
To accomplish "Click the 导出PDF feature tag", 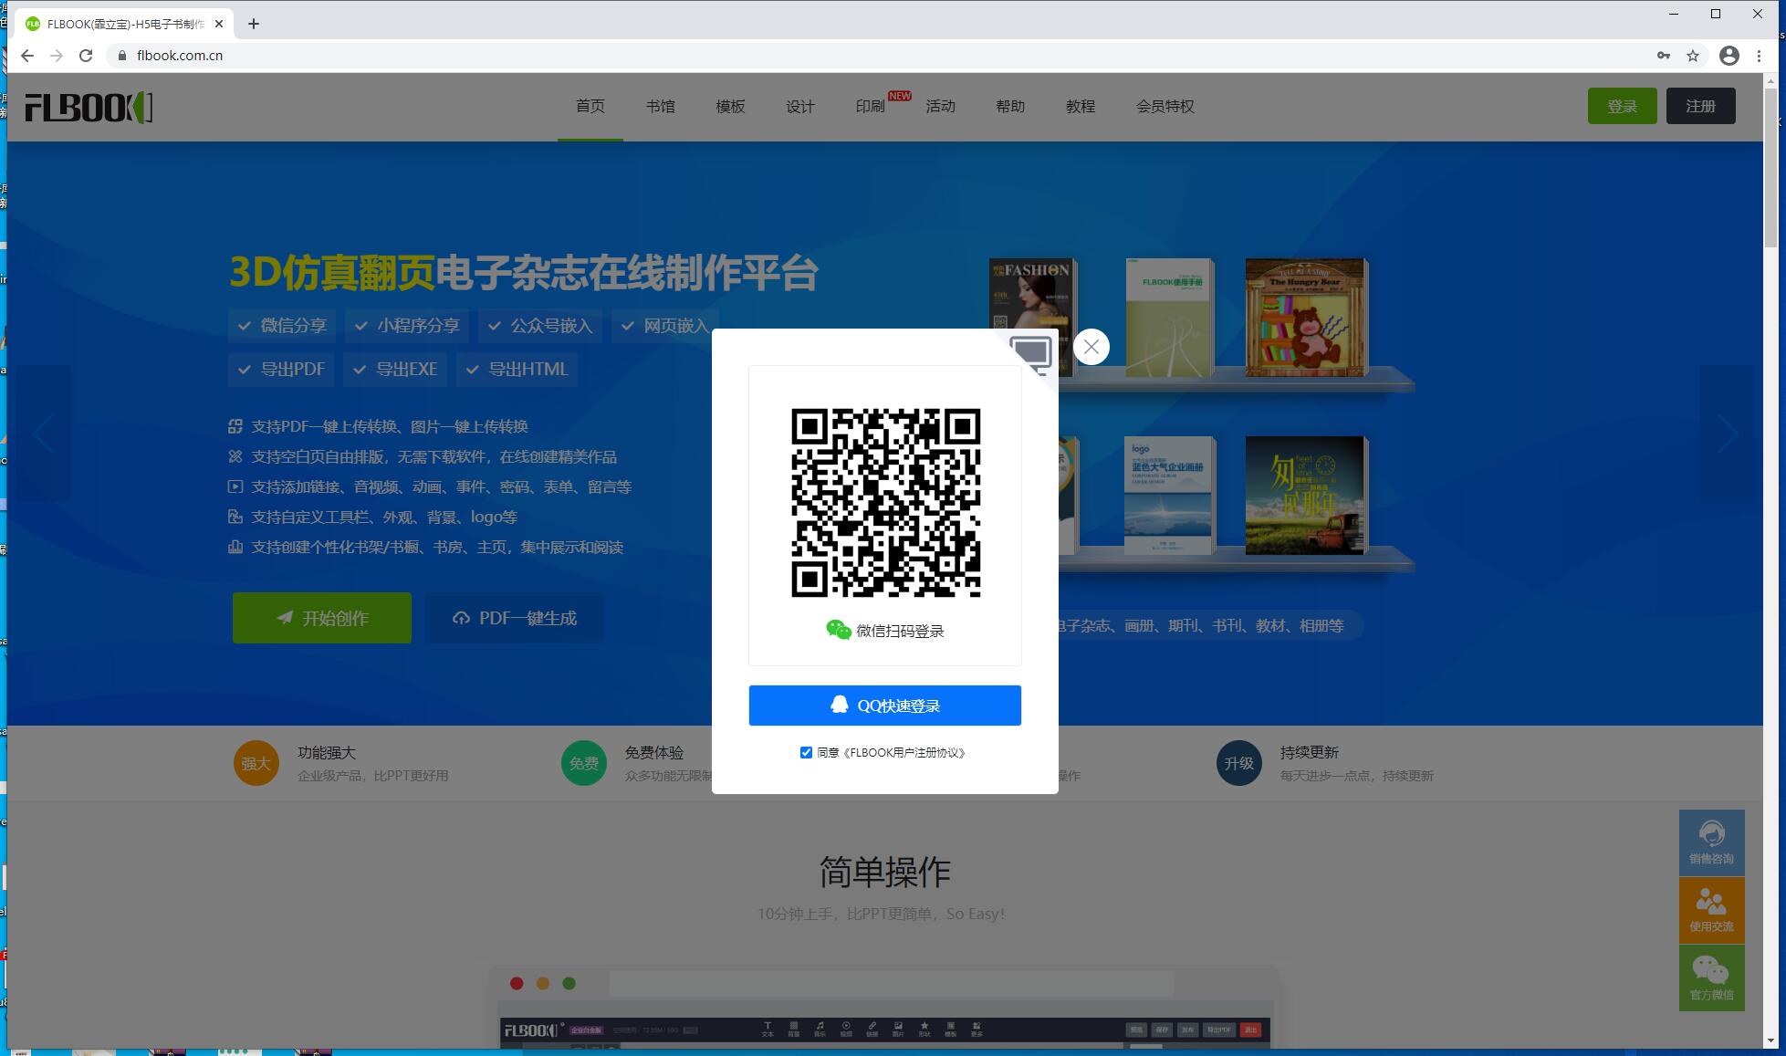I will click(x=281, y=369).
